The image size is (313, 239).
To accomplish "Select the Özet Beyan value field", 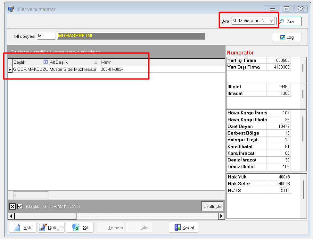I will pos(279,126).
